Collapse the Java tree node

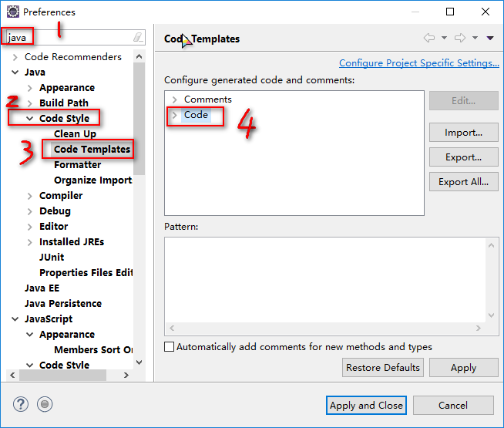tap(15, 72)
